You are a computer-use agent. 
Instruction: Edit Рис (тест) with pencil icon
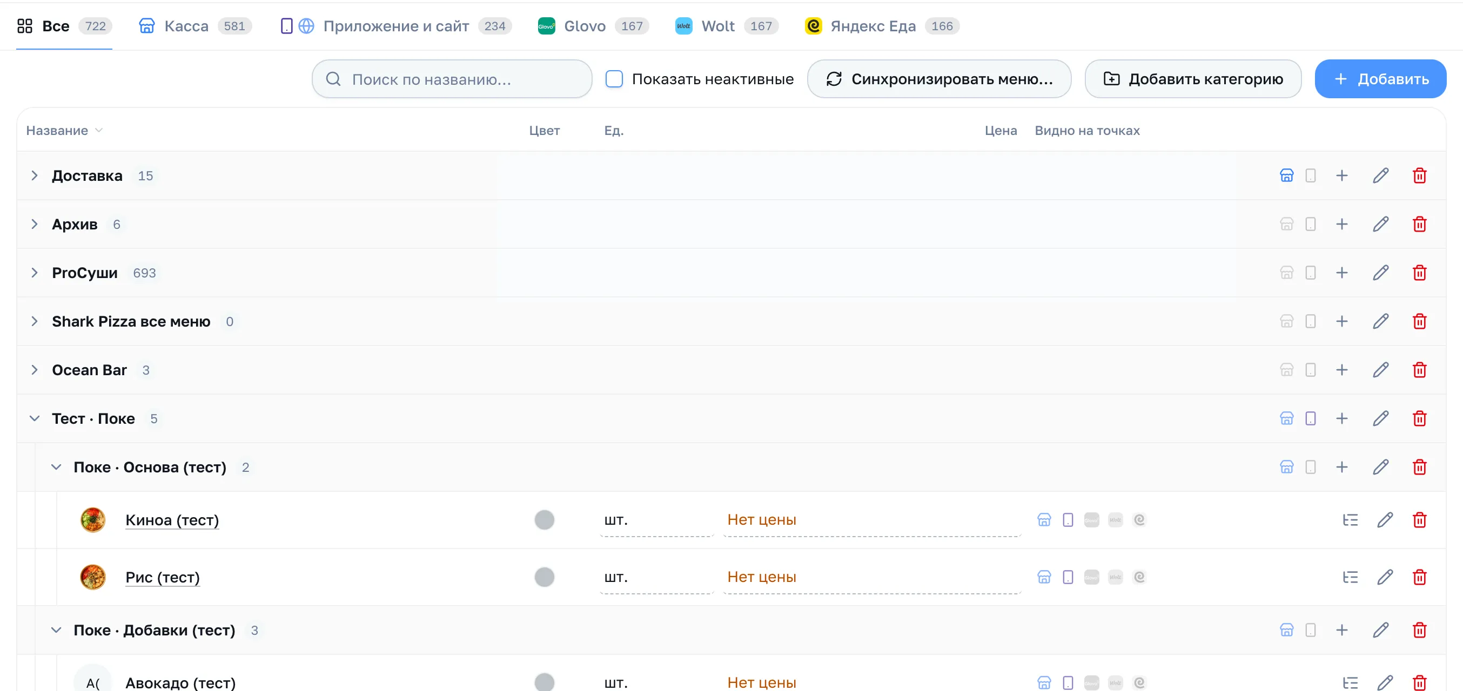point(1385,577)
